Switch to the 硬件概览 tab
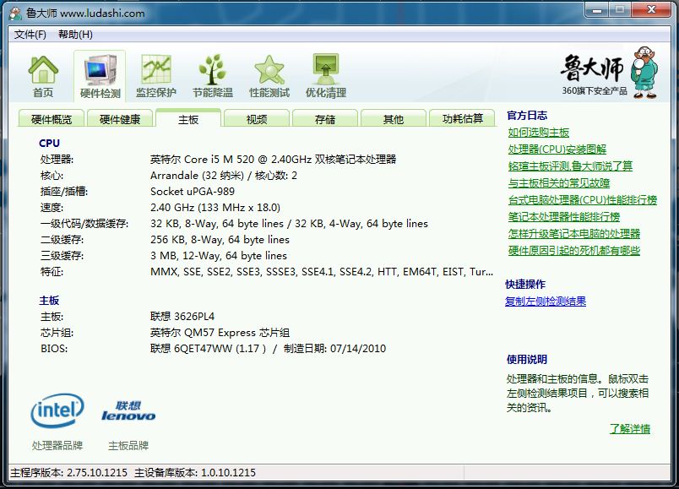The height and width of the screenshot is (489, 679). tap(52, 119)
